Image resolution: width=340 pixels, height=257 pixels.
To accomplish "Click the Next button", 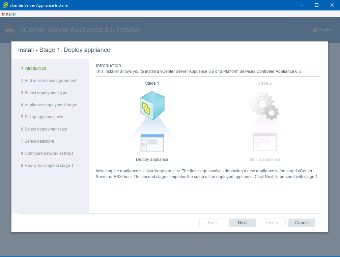I will (x=242, y=223).
